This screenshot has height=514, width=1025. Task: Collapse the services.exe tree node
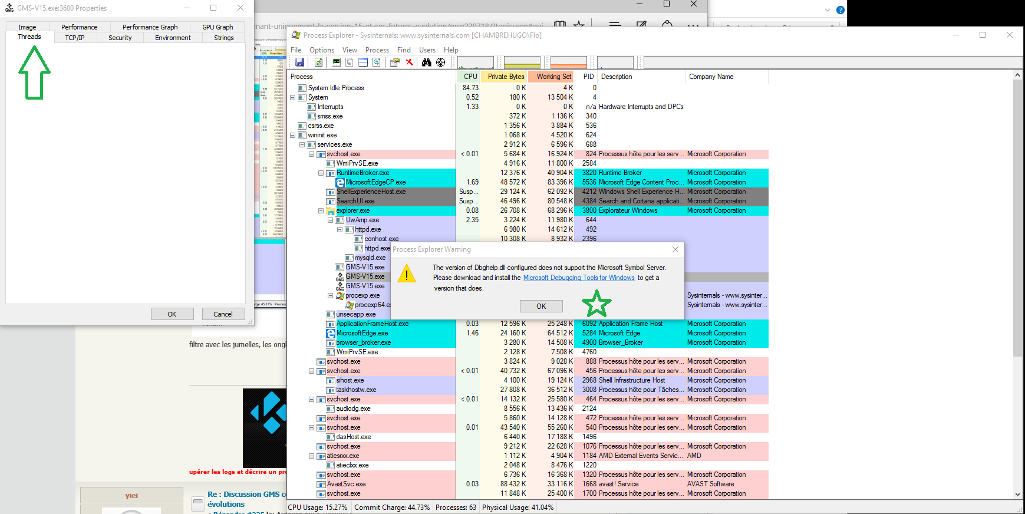pyautogui.click(x=302, y=144)
